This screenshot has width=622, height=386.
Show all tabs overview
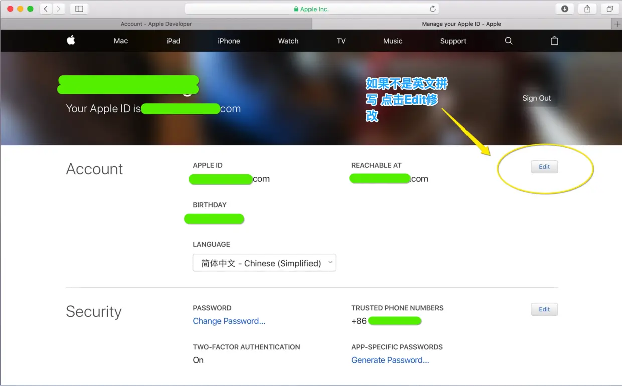[610, 9]
